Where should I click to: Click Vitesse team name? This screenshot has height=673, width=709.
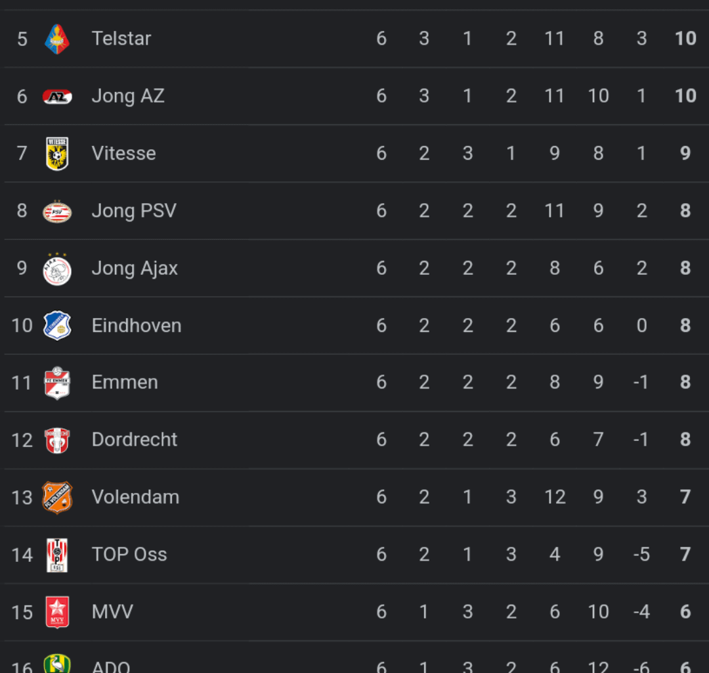point(124,153)
